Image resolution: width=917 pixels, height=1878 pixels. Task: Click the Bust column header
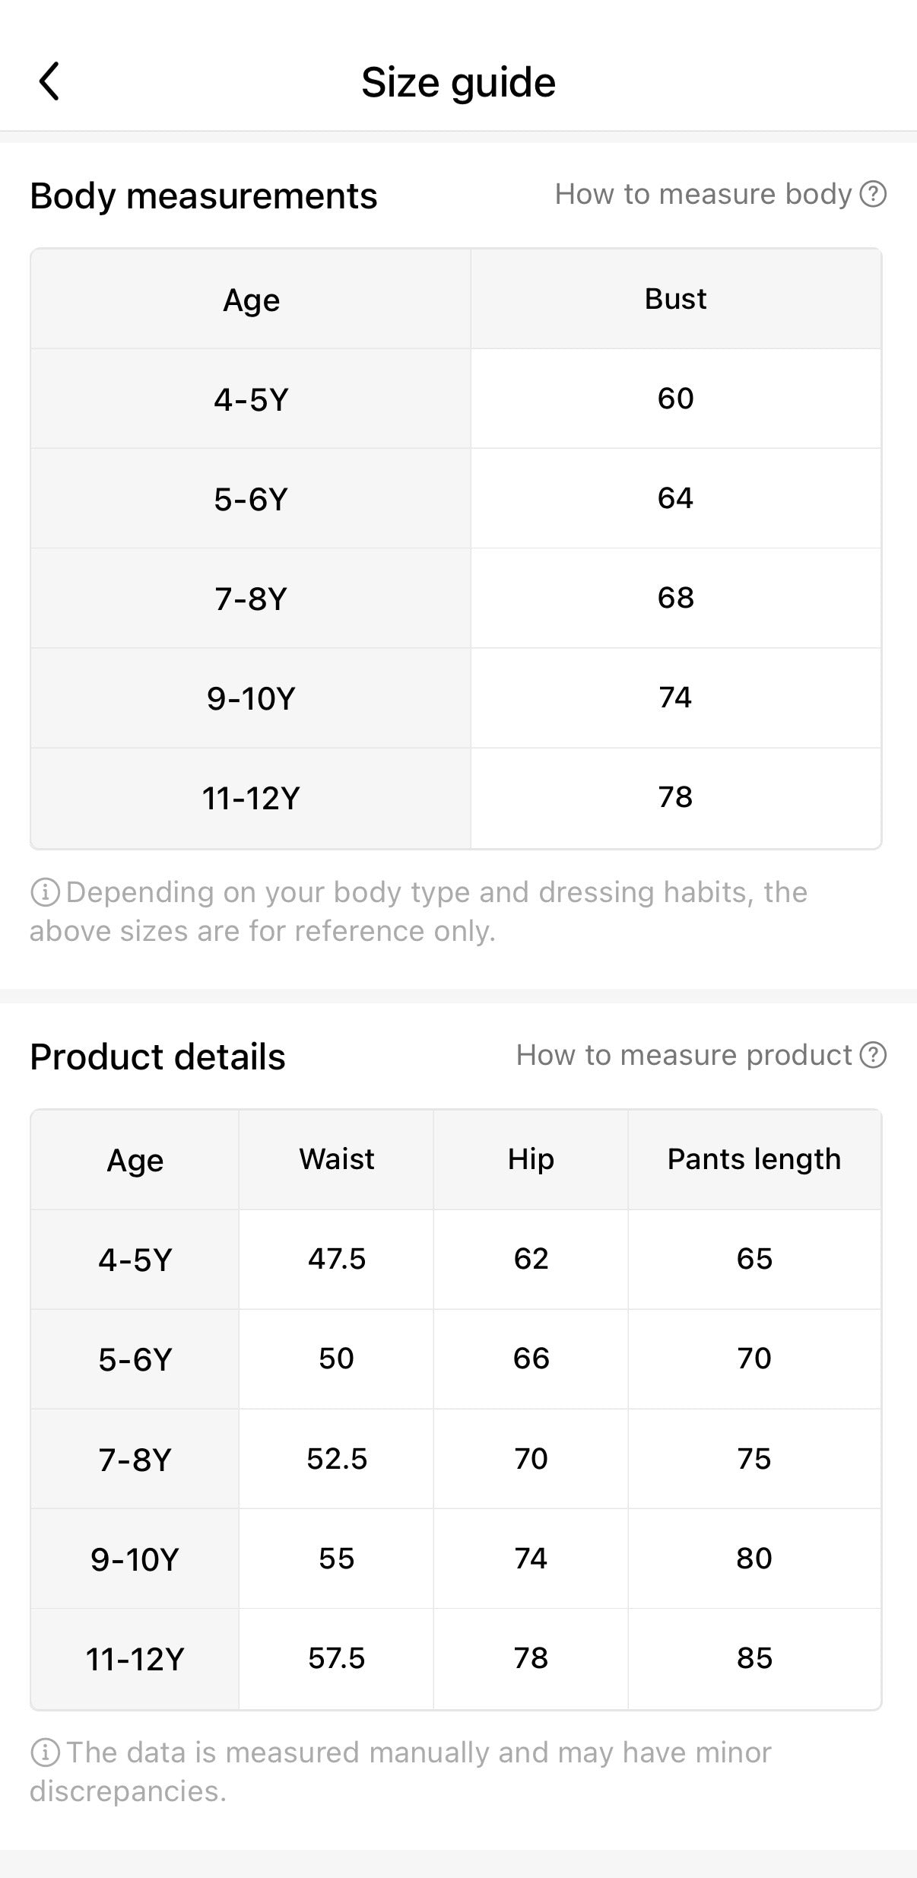tap(675, 298)
